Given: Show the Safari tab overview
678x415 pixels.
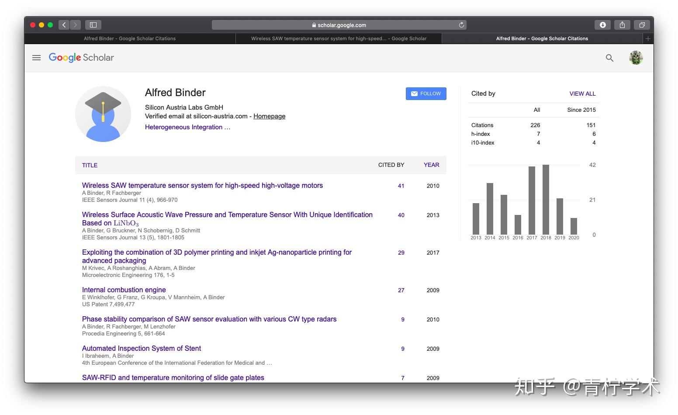Looking at the screenshot, I should pos(642,25).
